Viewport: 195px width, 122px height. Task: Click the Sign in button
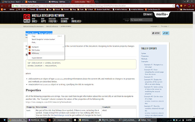coord(148,14)
